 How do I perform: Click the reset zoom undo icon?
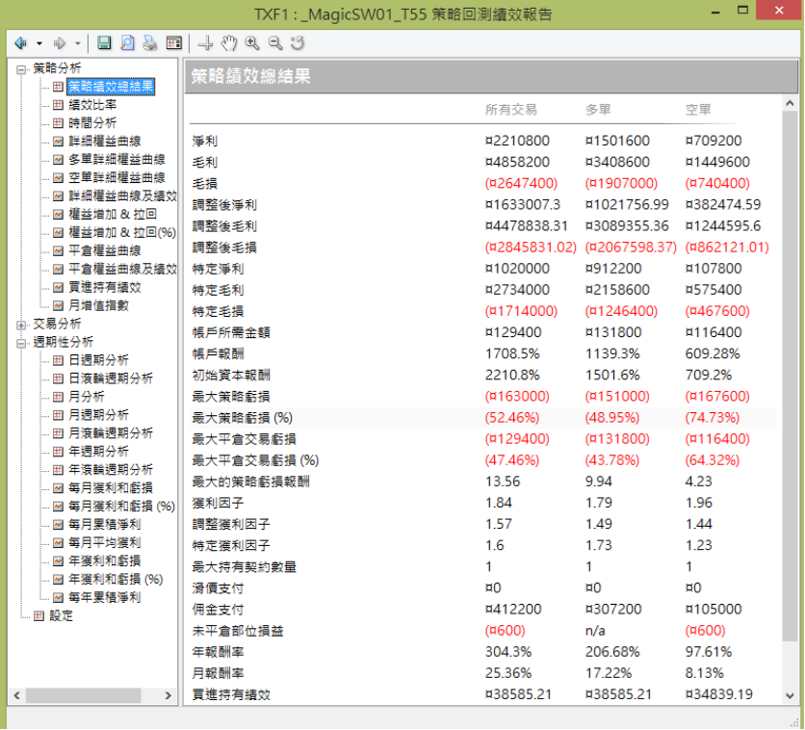pos(298,43)
